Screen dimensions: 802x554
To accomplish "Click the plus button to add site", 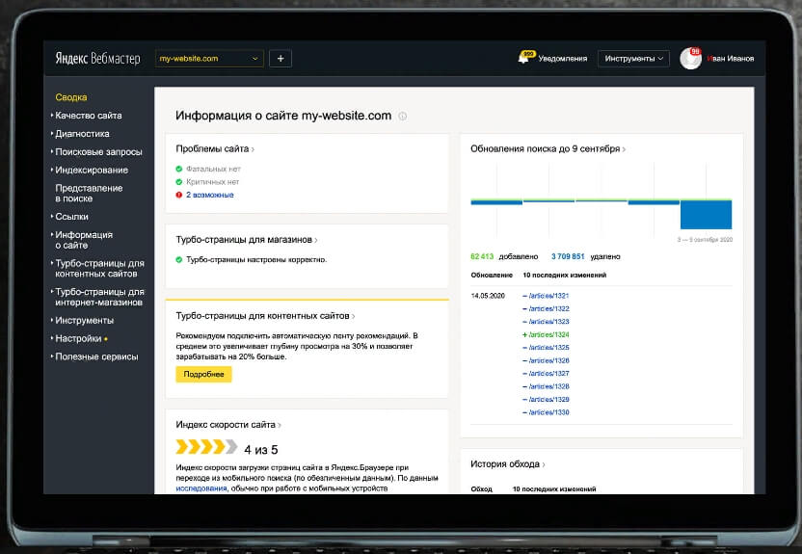I will click(281, 58).
